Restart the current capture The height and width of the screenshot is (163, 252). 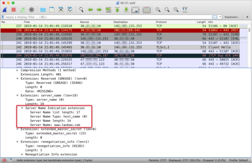[22, 10]
